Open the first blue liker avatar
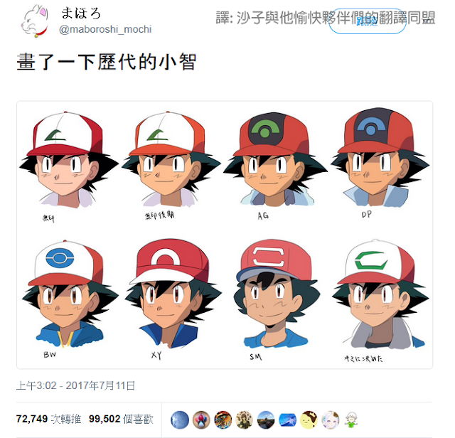This screenshot has width=455, height=438. (x=180, y=420)
